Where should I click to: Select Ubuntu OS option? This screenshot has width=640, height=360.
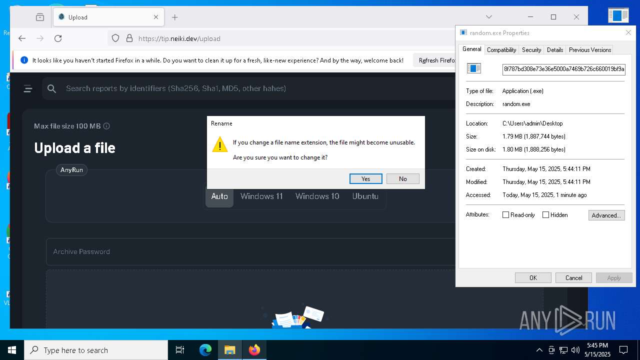click(x=365, y=196)
